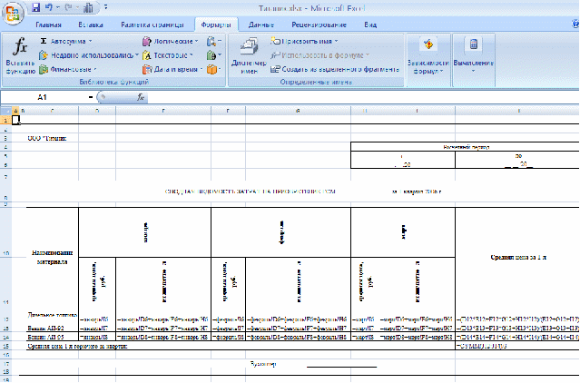
Task: Click Вставить функцию fx button
Action: [20, 54]
